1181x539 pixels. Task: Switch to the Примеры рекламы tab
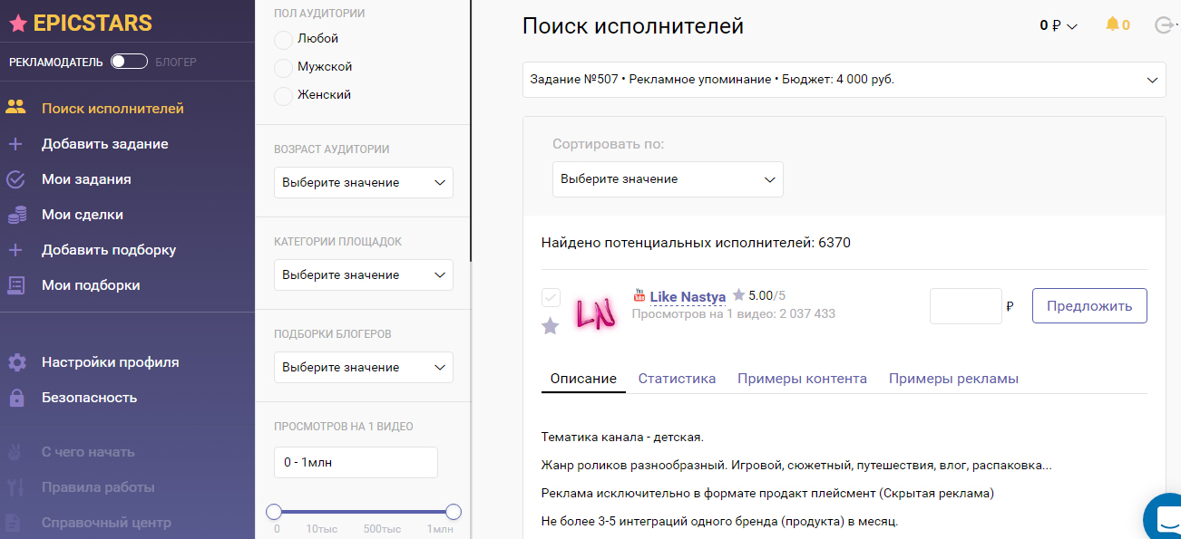coord(953,379)
